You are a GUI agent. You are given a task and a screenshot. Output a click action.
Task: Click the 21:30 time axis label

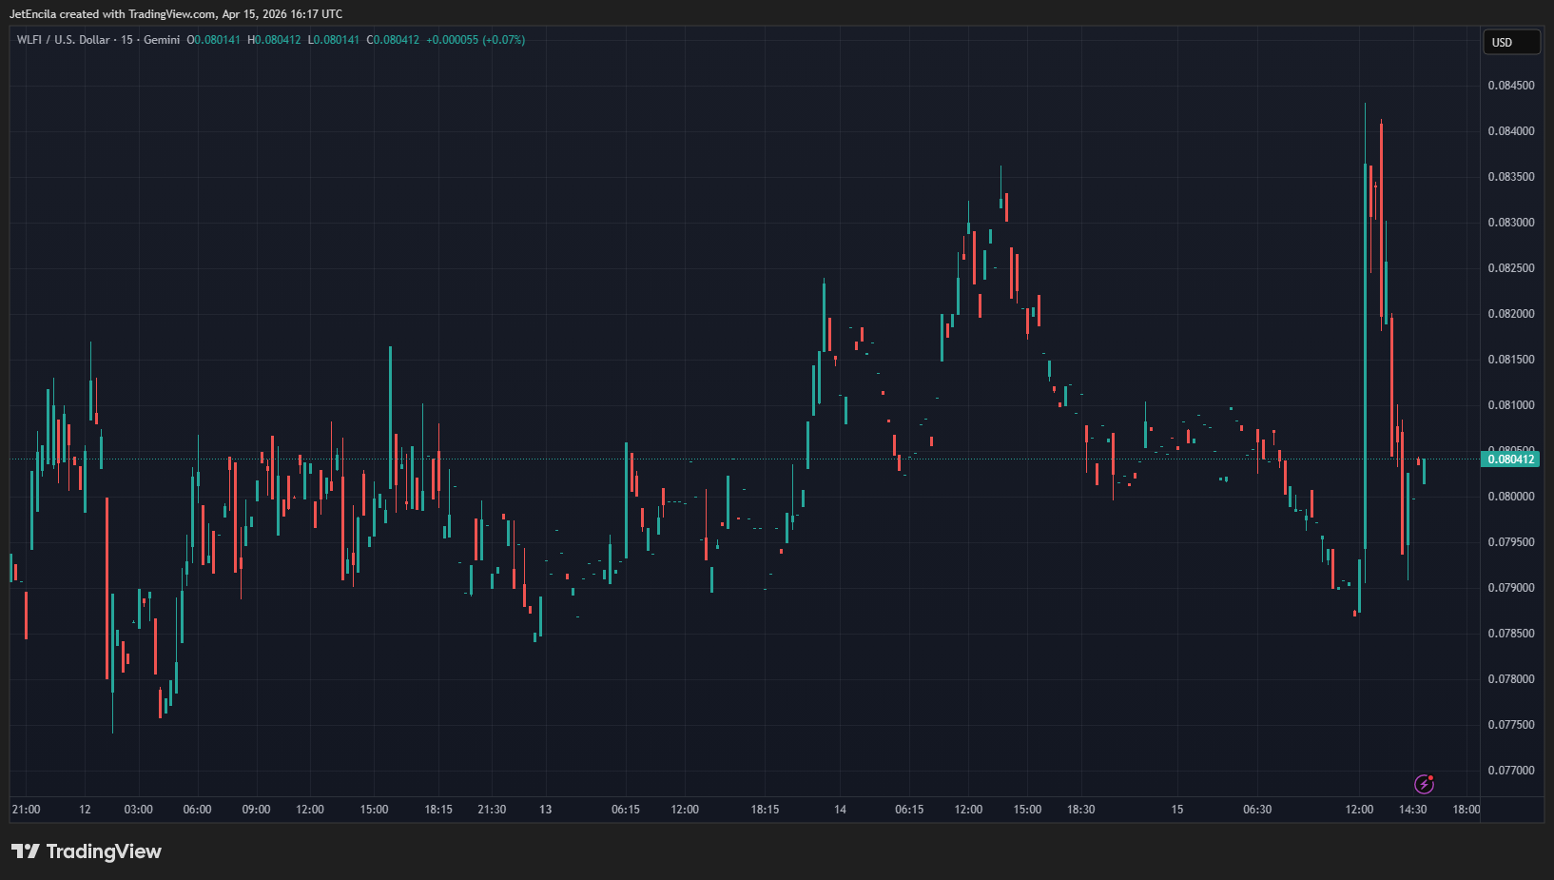click(x=492, y=810)
